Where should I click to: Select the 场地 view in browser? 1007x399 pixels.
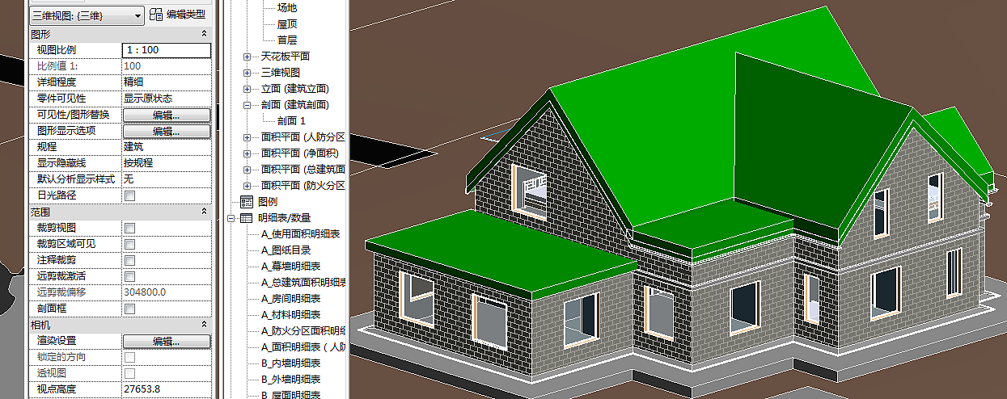tap(287, 8)
